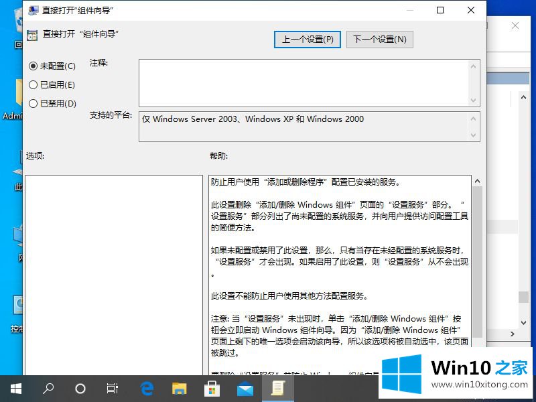Click background window scrollbar down arrow
This screenshot has width=536, height=402.
[523, 322]
